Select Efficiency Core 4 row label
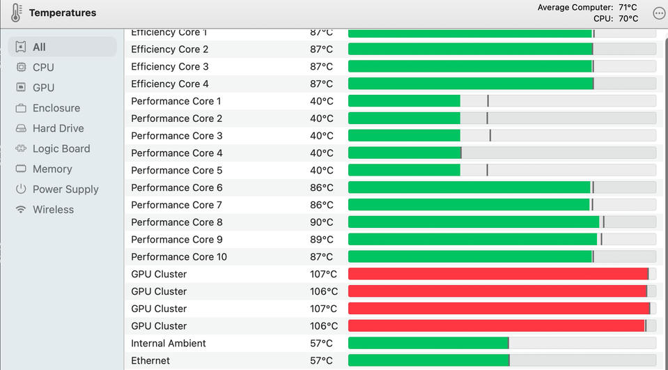668x370 pixels. (169, 84)
